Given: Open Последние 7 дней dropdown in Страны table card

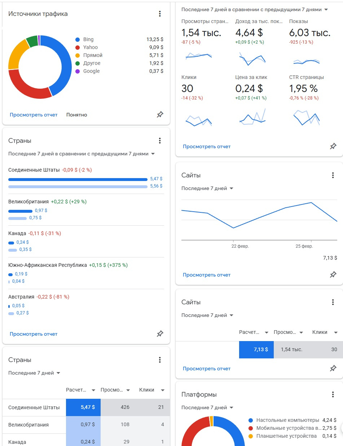Looking at the screenshot, I should point(34,373).
